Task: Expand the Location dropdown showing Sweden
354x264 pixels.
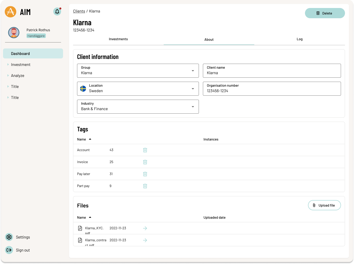Action: pyautogui.click(x=193, y=89)
